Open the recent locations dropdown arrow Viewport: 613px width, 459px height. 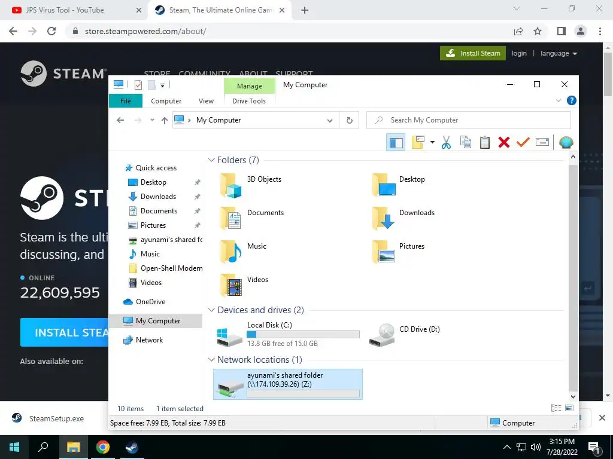coord(152,120)
